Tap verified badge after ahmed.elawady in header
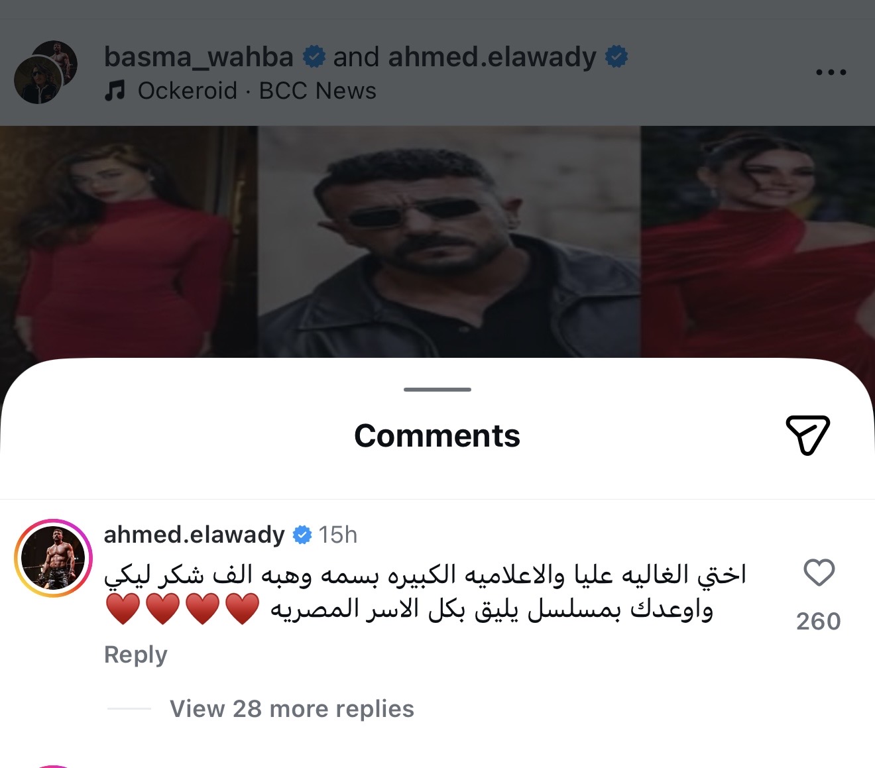The width and height of the screenshot is (875, 768). (616, 57)
